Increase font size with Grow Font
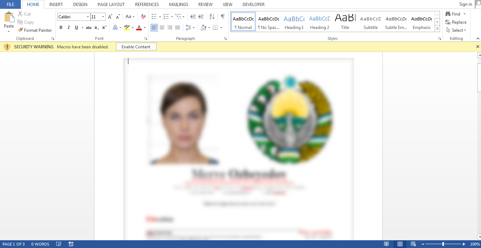 coord(110,17)
